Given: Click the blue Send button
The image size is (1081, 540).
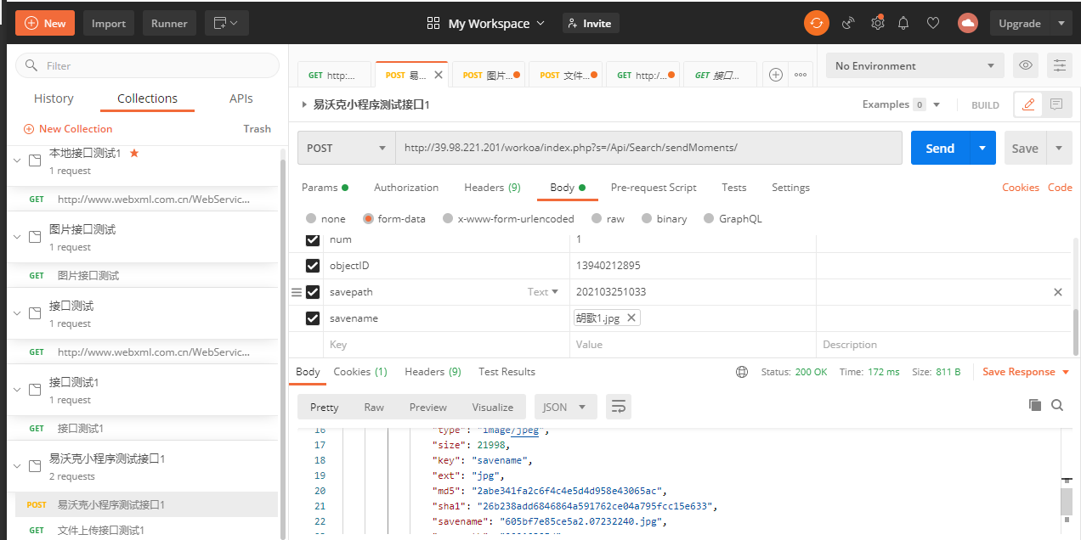Looking at the screenshot, I should pyautogui.click(x=939, y=148).
